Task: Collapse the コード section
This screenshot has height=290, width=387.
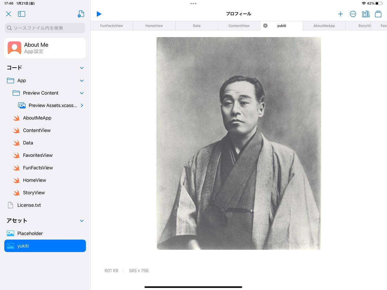Action: [82, 68]
